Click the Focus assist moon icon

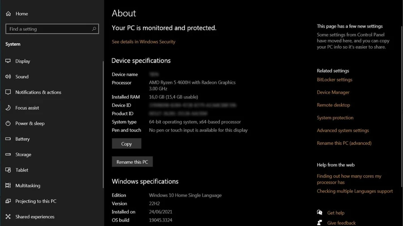8,108
